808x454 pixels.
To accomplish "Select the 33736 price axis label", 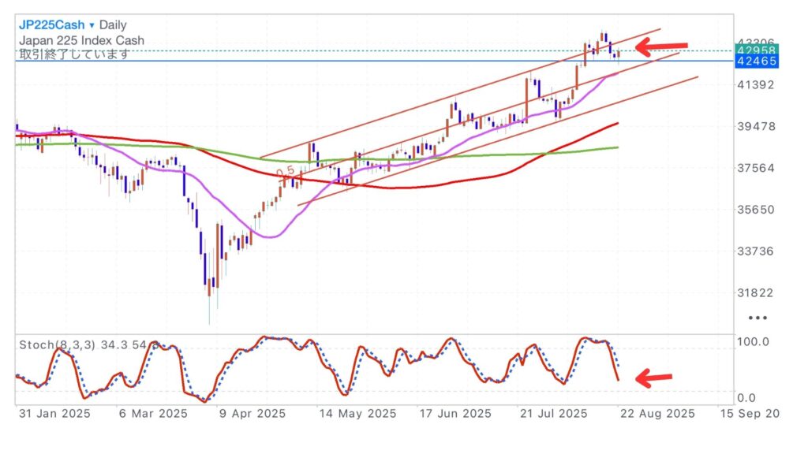I will click(755, 251).
